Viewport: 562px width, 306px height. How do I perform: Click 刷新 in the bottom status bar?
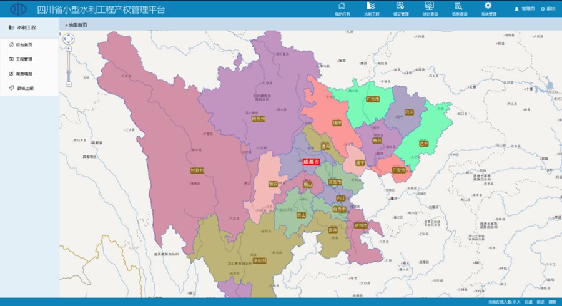pyautogui.click(x=552, y=302)
